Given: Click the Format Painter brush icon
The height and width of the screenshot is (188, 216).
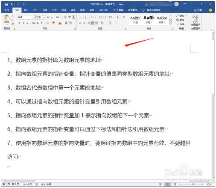Looking at the screenshot, I should coord(12,24).
